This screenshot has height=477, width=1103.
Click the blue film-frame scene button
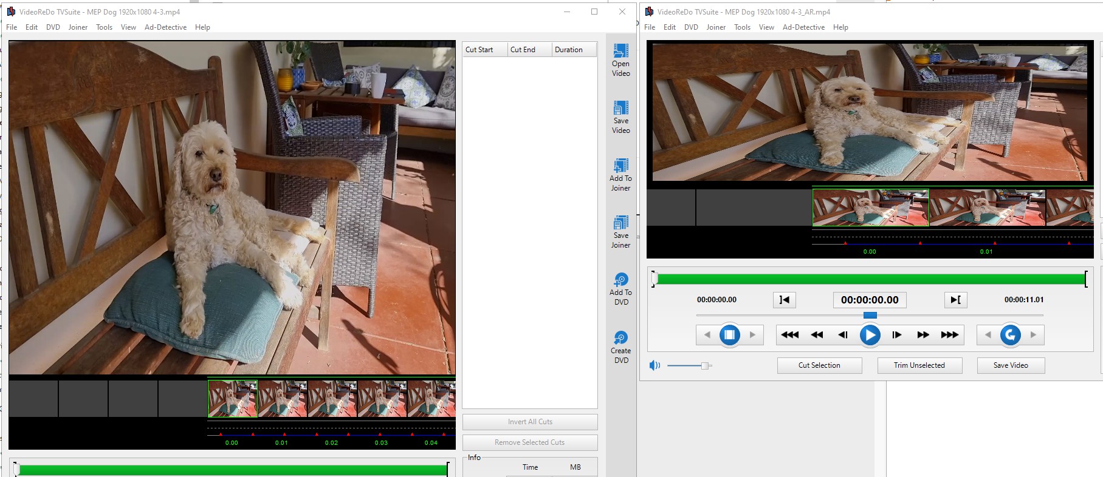click(730, 335)
